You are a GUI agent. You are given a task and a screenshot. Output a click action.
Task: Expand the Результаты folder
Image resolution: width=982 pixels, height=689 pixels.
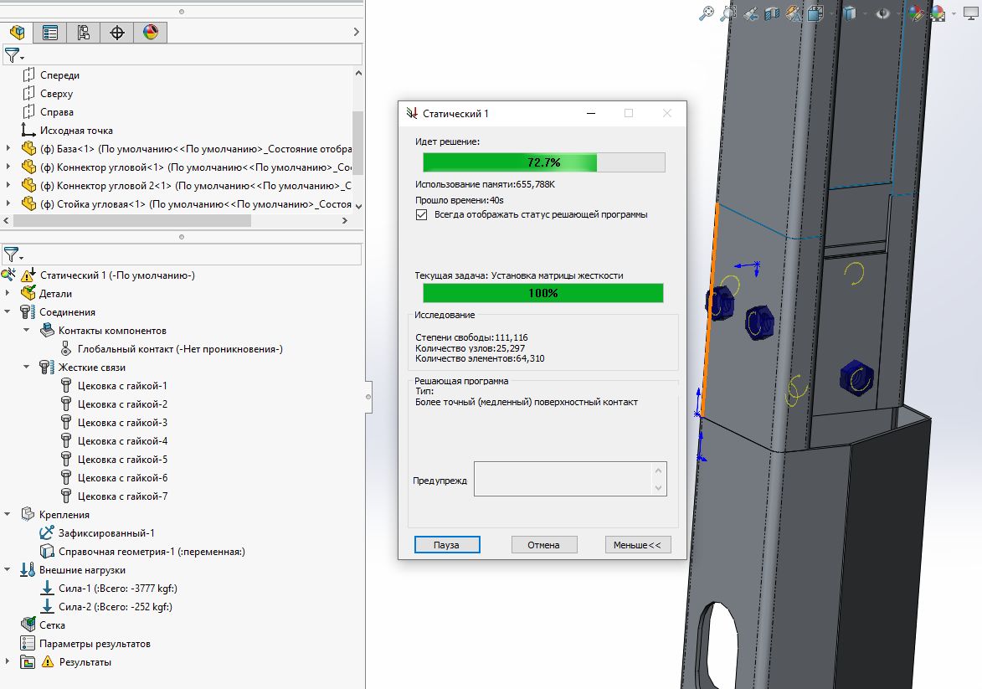tap(8, 661)
